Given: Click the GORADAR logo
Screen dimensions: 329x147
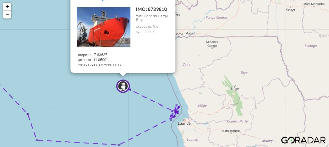Looking at the screenshot, I should pyautogui.click(x=303, y=140).
